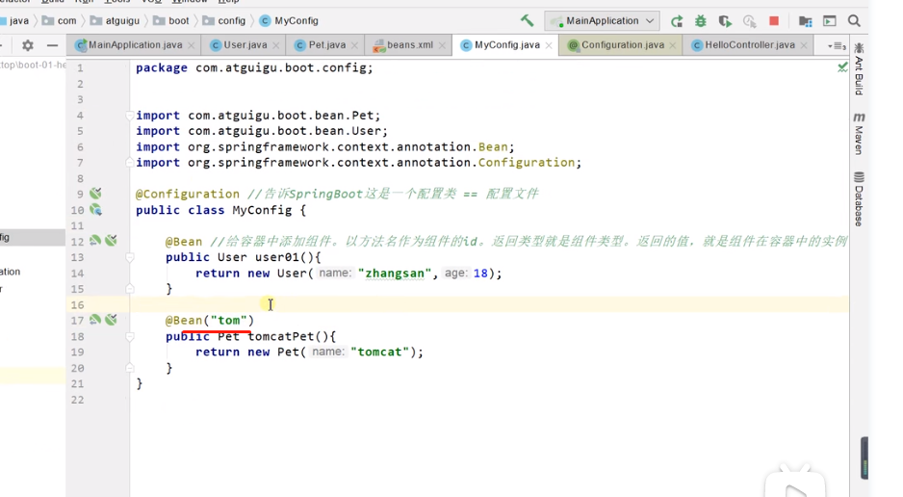Image resolution: width=903 pixels, height=497 pixels.
Task: Toggle the fold marker at line 20
Action: coord(130,367)
